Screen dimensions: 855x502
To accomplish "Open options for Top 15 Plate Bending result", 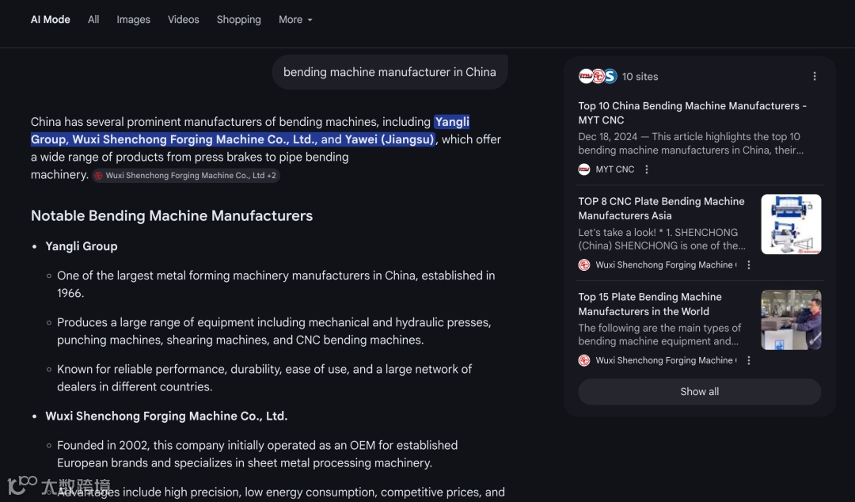I will [x=749, y=360].
